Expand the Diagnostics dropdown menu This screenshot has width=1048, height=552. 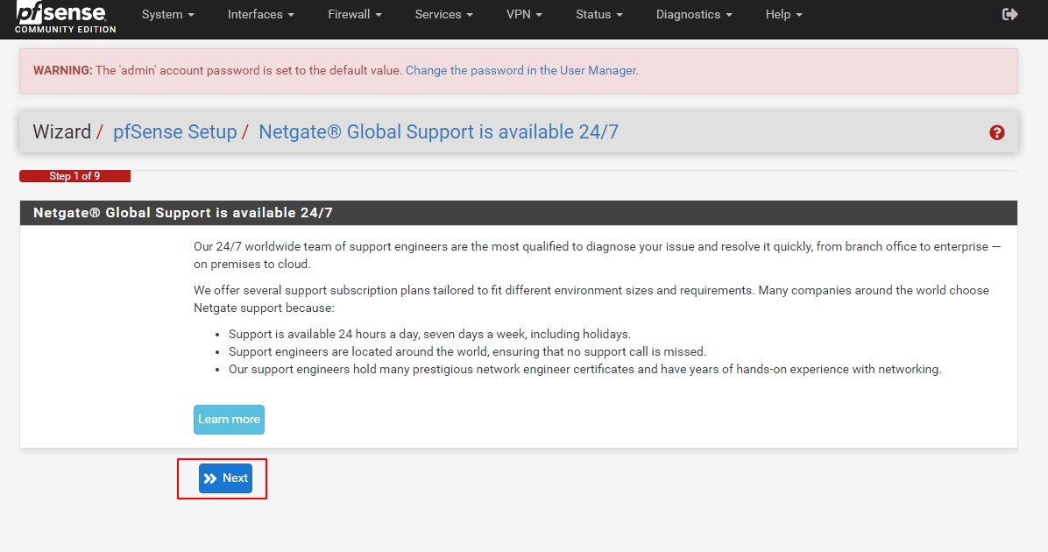(x=694, y=14)
